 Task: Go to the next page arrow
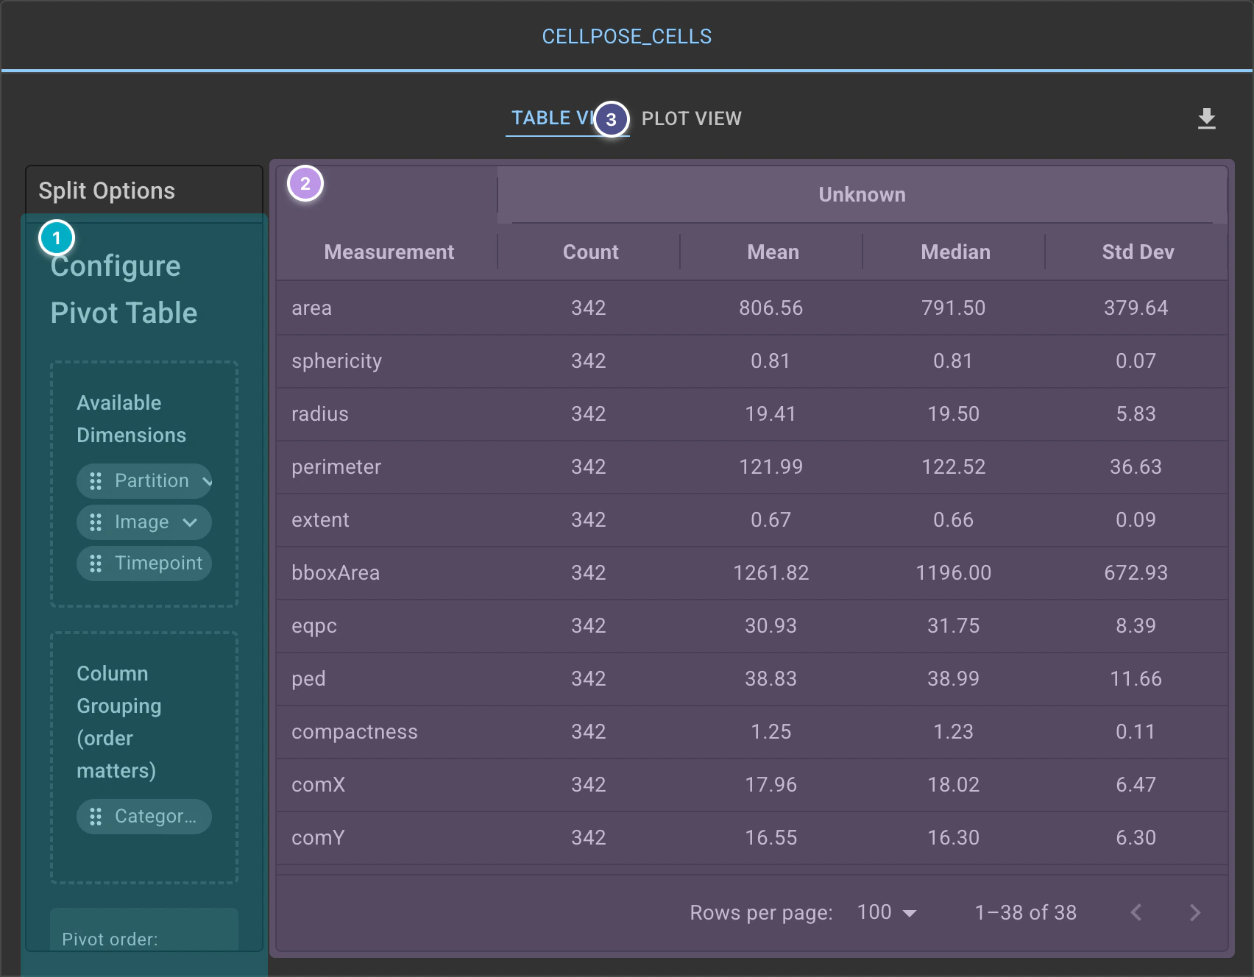click(1194, 912)
